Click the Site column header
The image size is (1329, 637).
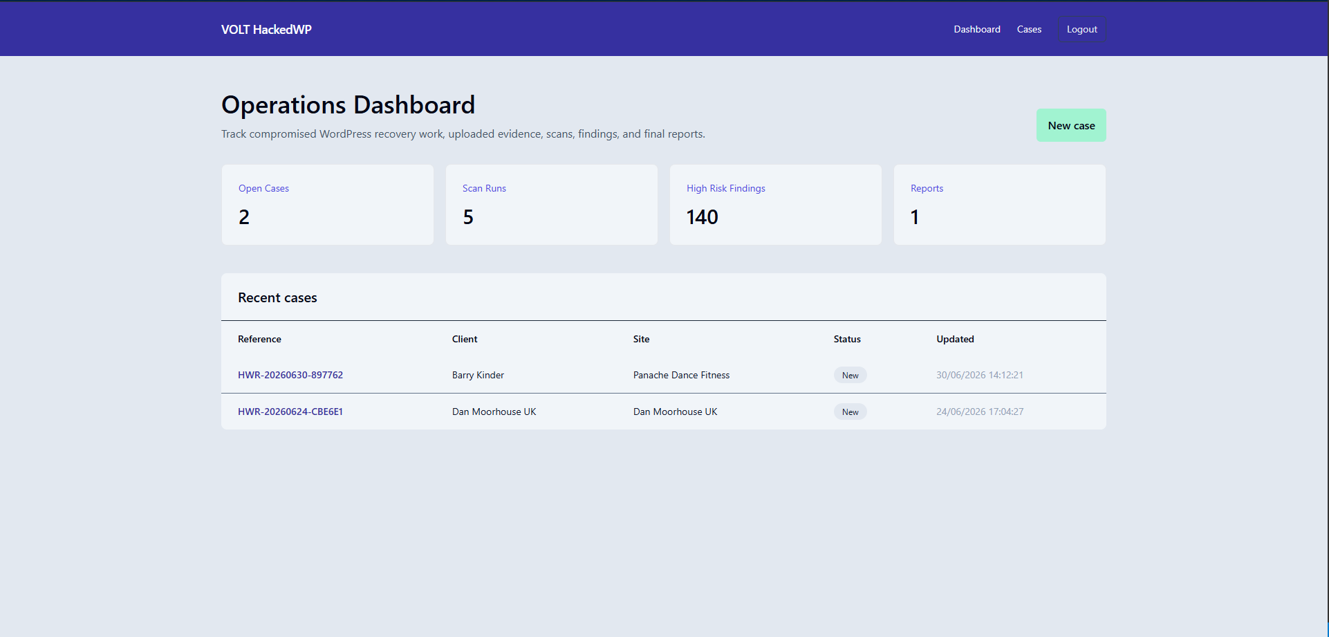641,339
